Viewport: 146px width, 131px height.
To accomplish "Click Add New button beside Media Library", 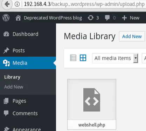I will [132, 36].
